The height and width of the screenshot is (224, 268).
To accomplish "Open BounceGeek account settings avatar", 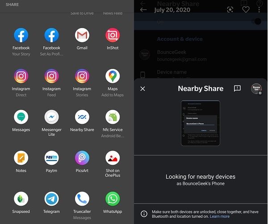I will click(256, 89).
